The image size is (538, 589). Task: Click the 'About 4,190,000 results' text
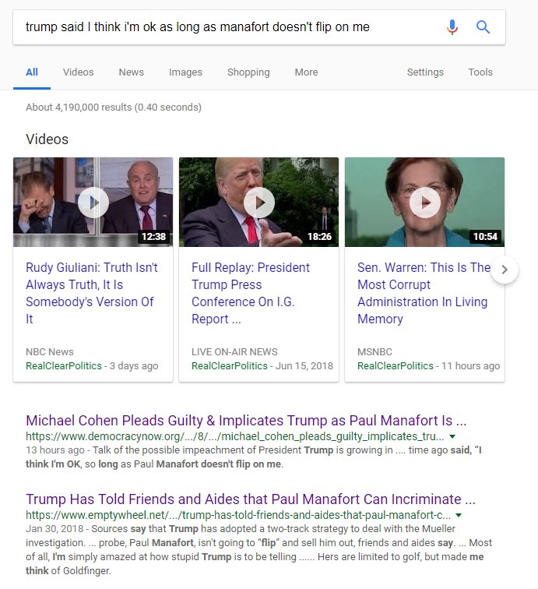(x=114, y=108)
